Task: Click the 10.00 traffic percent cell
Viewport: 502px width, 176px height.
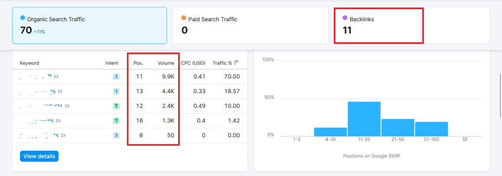Action: pos(232,106)
